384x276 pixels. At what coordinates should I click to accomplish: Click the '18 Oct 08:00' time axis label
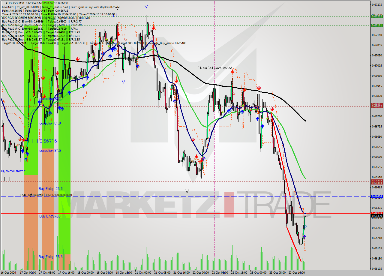[x=104, y=273]
